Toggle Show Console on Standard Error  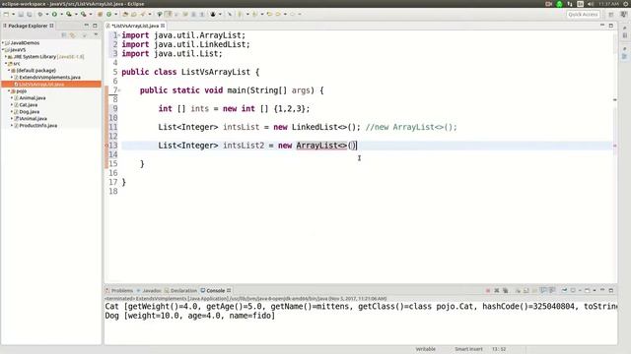(552, 290)
